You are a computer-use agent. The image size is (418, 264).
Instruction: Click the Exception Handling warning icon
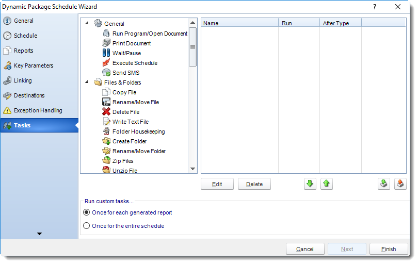(x=7, y=110)
